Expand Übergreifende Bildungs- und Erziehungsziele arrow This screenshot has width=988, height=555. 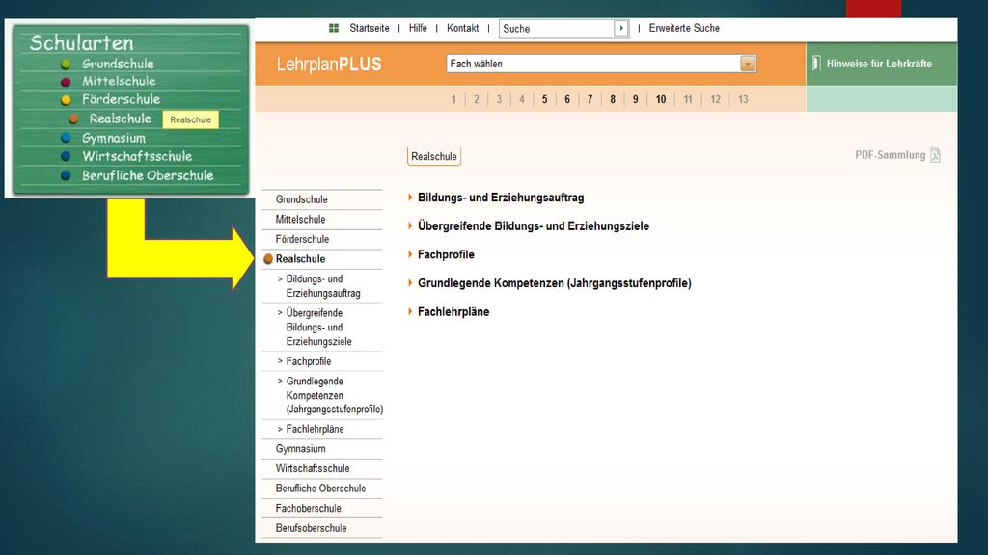point(410,225)
